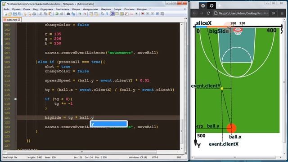Click the Paste toolbar icon

point(50,14)
